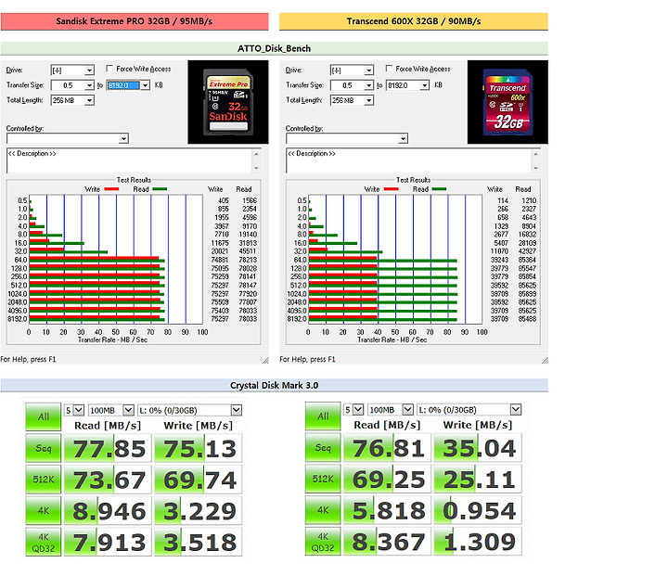Click Sandisk Extreme PRO 32GB header
Screen dimensions: 668x576
click(x=135, y=21)
